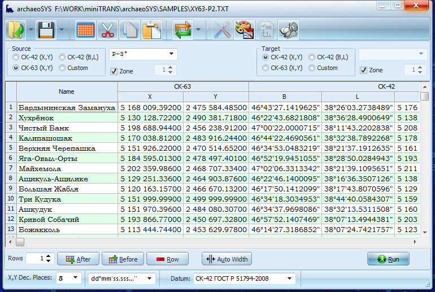Image resolution: width=435 pixels, height=292 pixels.
Task: Click the Name column header
Action: click(67, 91)
